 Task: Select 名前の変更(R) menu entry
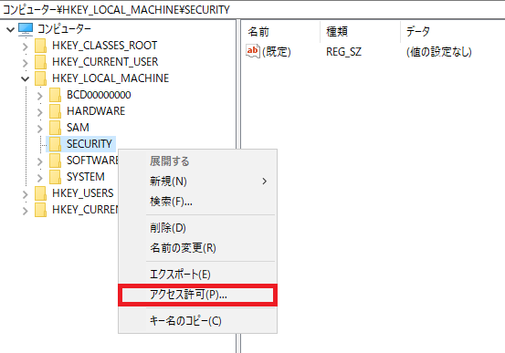point(198,248)
